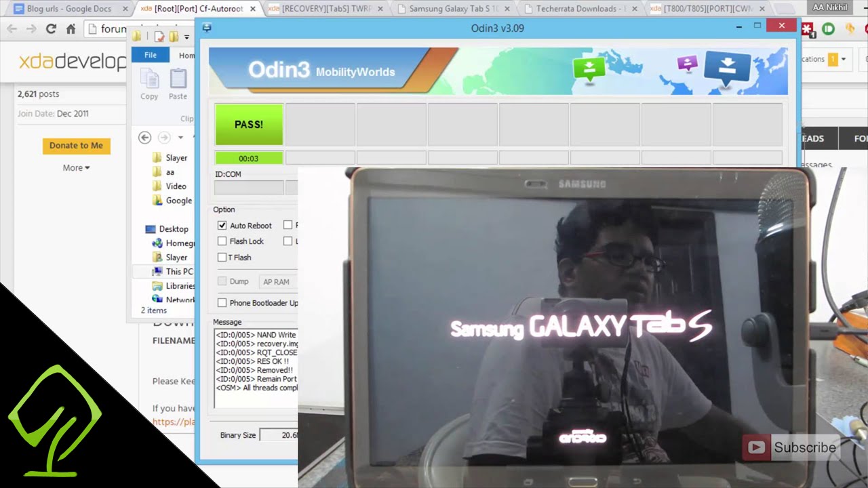The image size is (868, 488).
Task: Select the Google folder in Explorer's sidebar
Action: coord(172,201)
